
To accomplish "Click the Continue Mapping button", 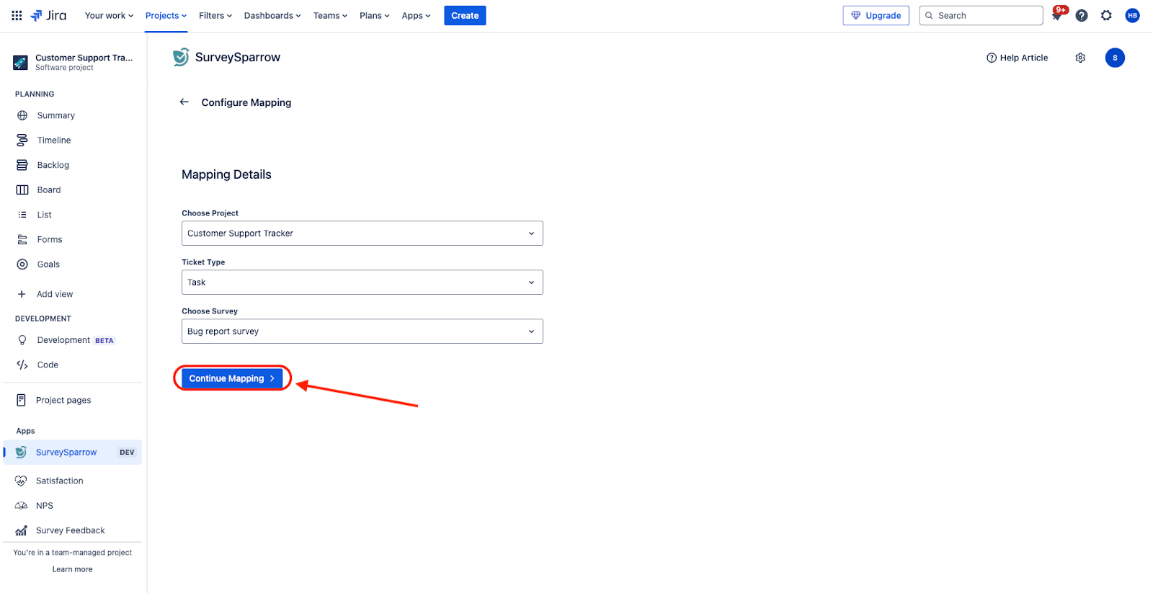I will 231,378.
